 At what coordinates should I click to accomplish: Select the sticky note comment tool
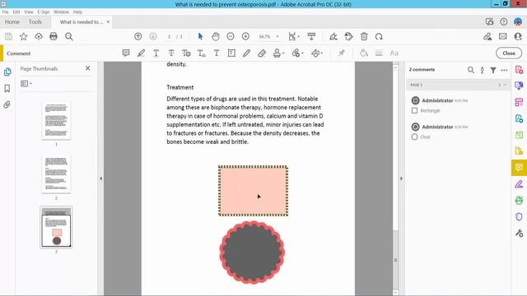point(126,53)
